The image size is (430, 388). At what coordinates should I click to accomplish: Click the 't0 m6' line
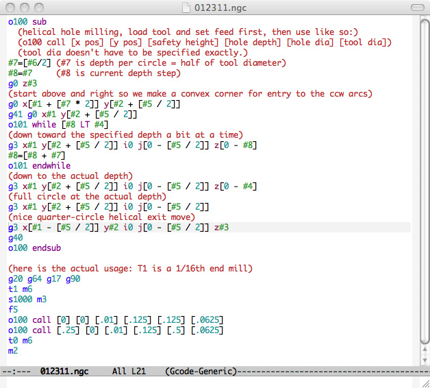pos(21,341)
